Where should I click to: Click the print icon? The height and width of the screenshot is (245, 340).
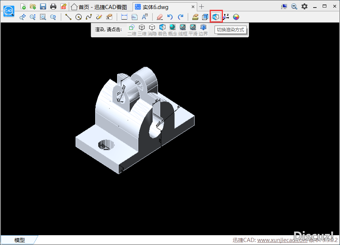point(53,6)
